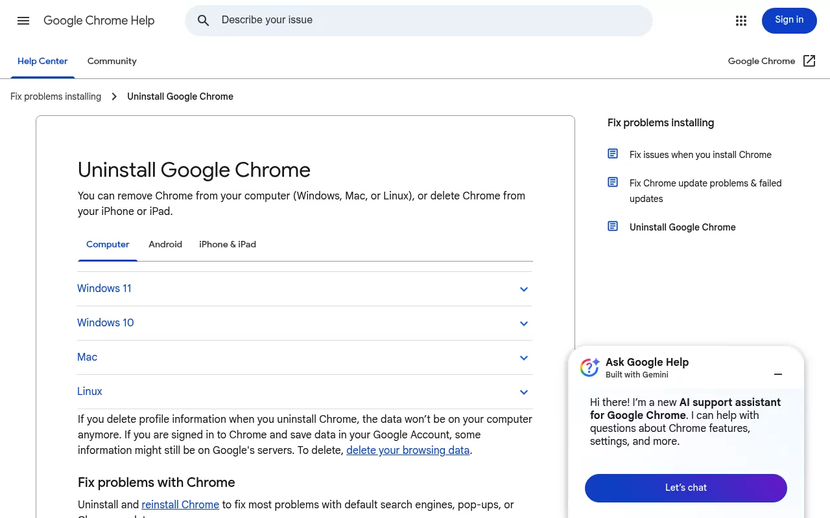The width and height of the screenshot is (830, 518).
Task: Click the Fix problems installing sidebar heading
Action: (661, 123)
